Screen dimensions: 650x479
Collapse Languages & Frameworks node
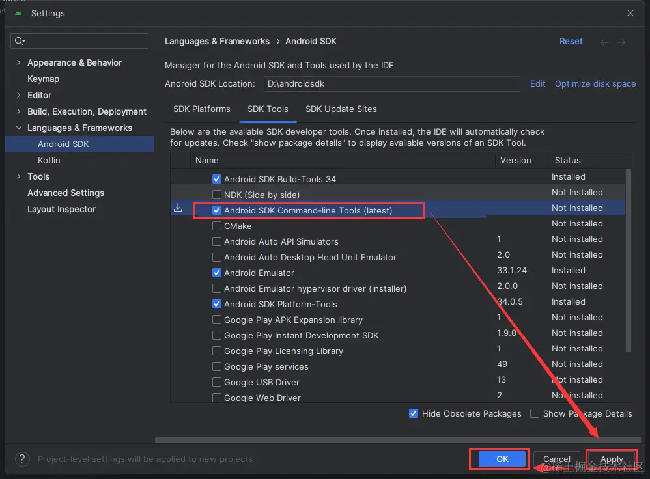(18, 128)
